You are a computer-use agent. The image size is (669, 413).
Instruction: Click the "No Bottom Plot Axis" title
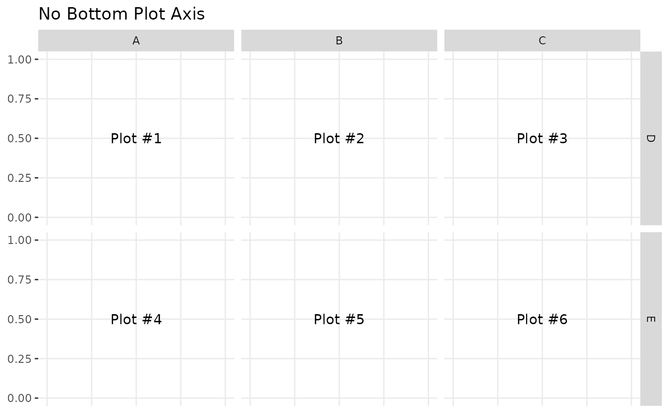pos(121,14)
